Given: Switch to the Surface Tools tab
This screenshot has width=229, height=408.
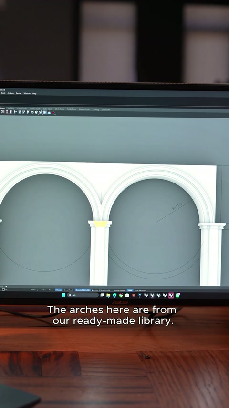Looking at the screenshot, I should 35,109.
